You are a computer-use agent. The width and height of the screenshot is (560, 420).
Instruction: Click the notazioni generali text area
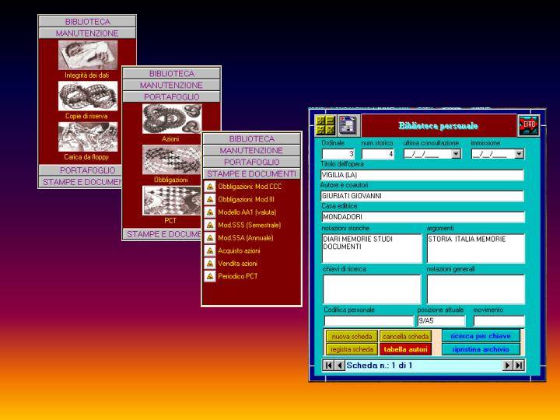coord(476,289)
